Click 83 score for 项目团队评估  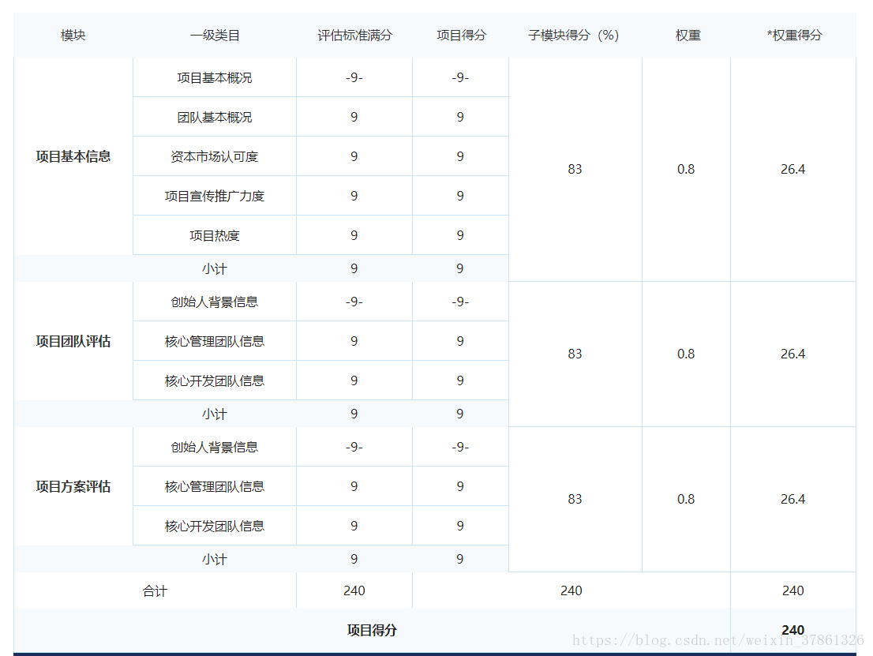575,354
